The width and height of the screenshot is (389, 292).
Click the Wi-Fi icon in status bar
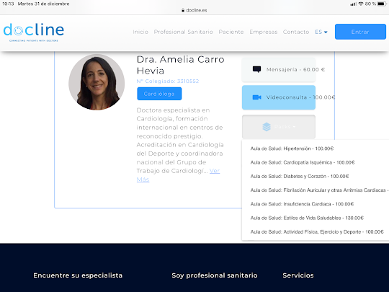pyautogui.click(x=361, y=4)
